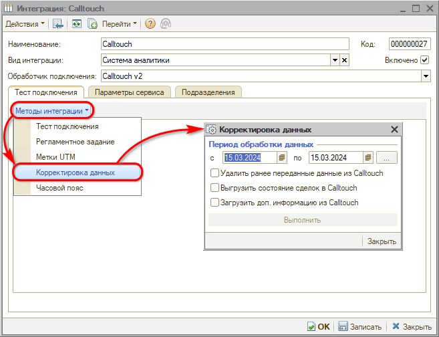Open calendar for the end date 'по' field

coord(368,158)
